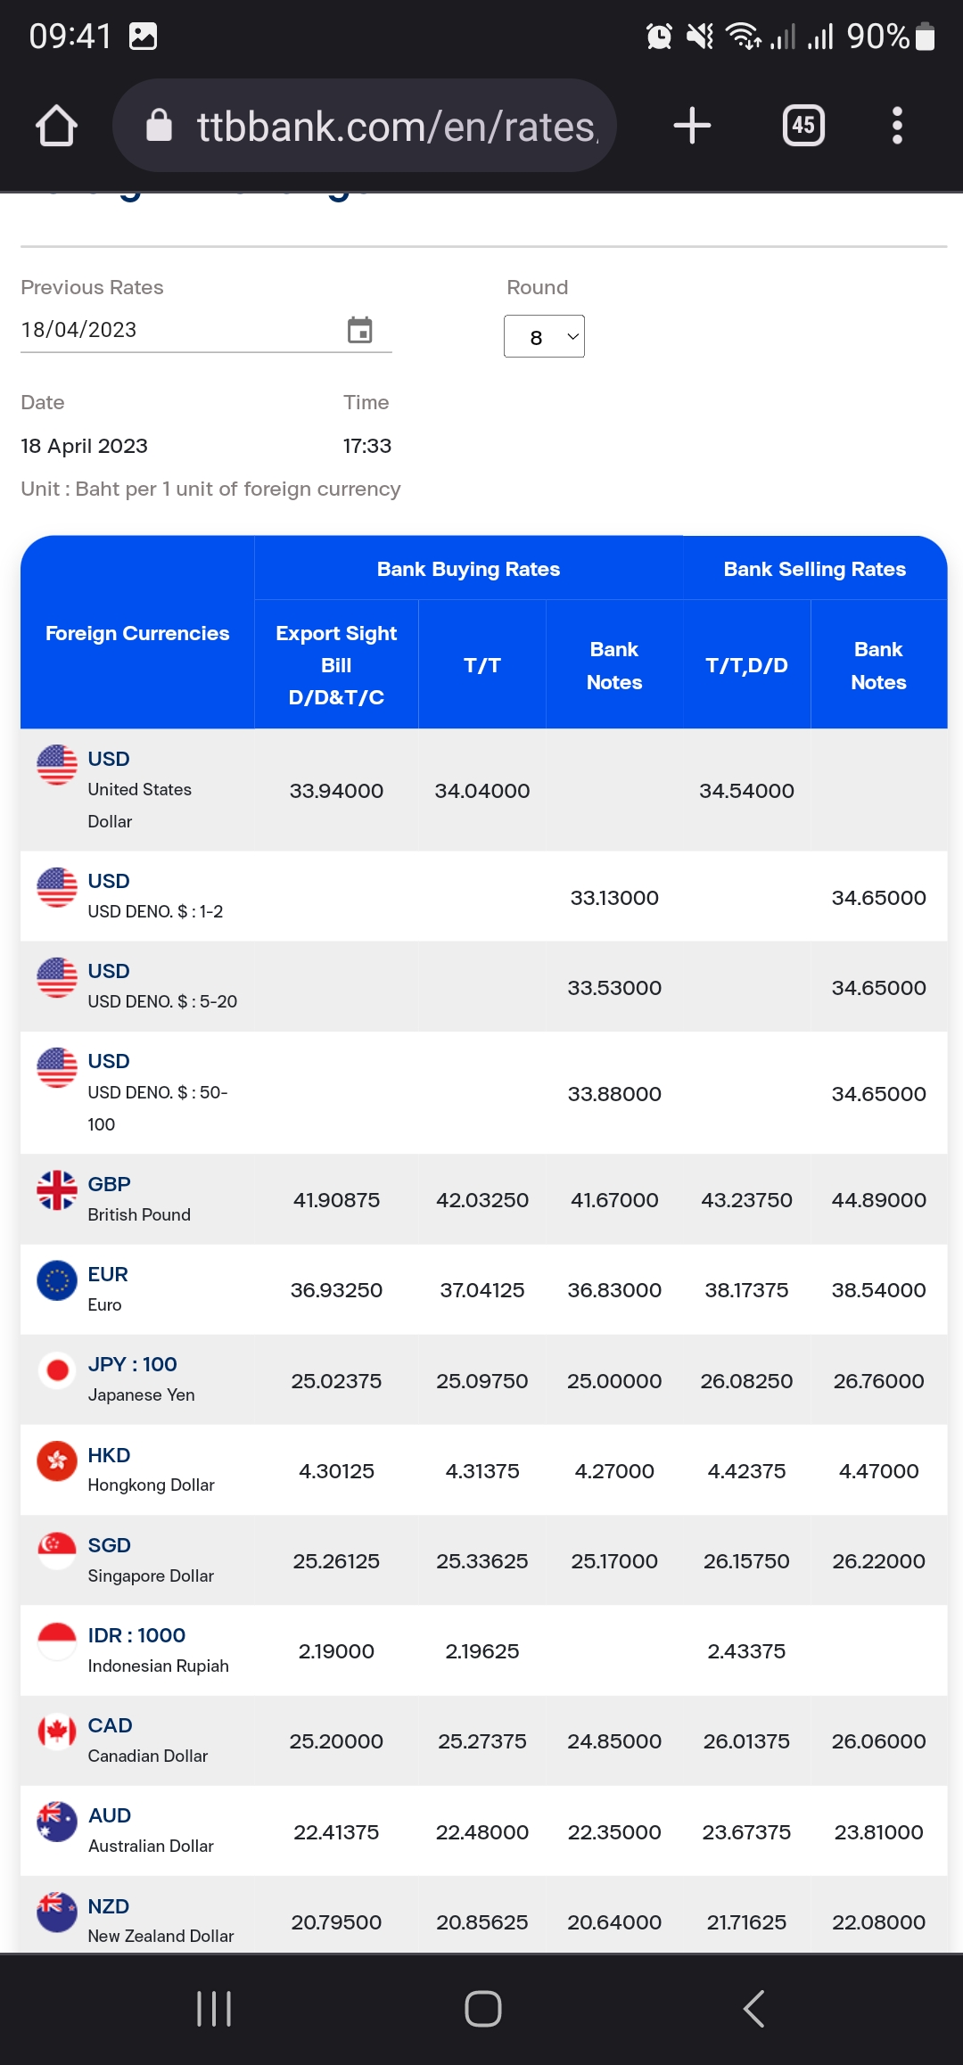The width and height of the screenshot is (963, 2065).
Task: Tap the Android home navigation button
Action: click(482, 2009)
